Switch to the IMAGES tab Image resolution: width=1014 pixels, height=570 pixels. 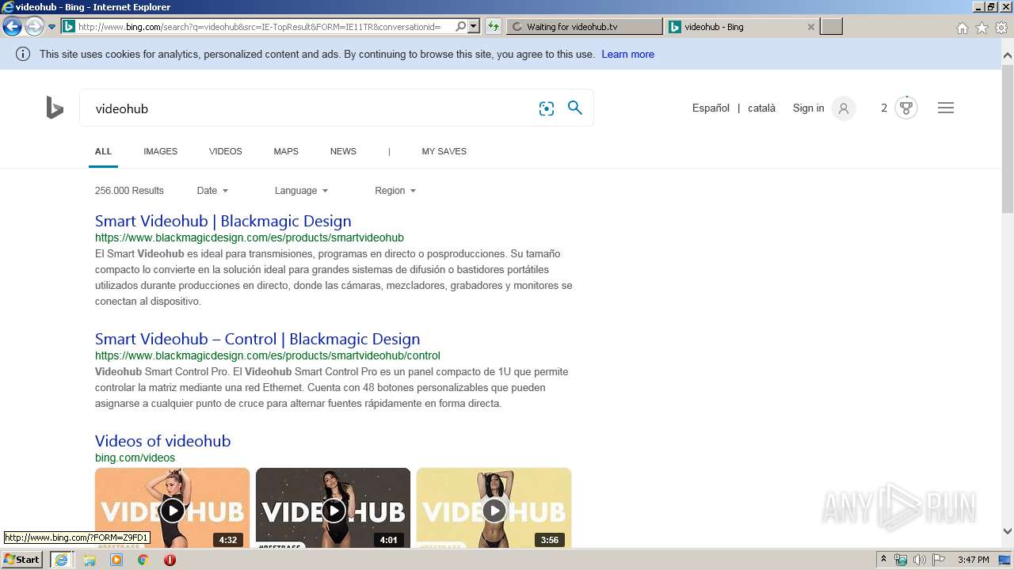[160, 151]
